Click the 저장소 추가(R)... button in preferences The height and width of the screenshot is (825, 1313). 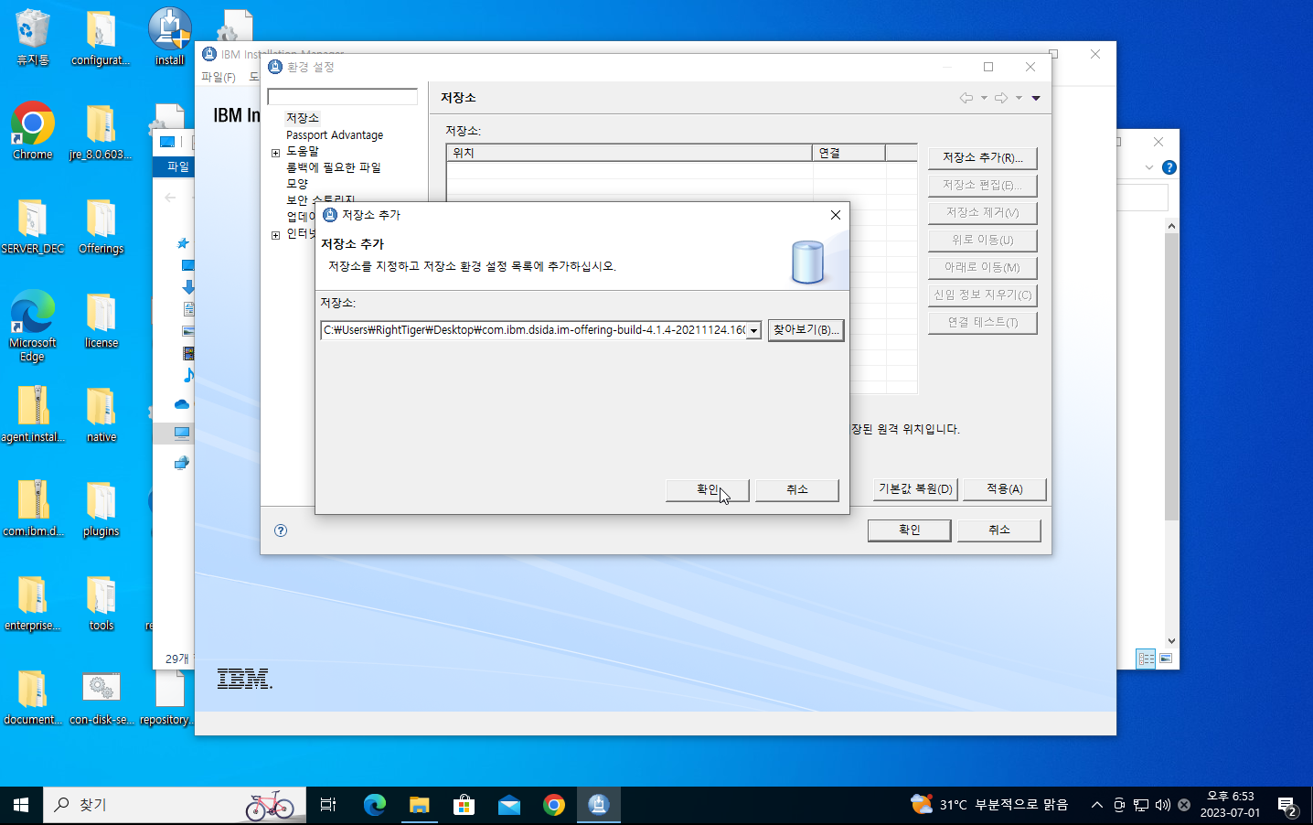982,158
